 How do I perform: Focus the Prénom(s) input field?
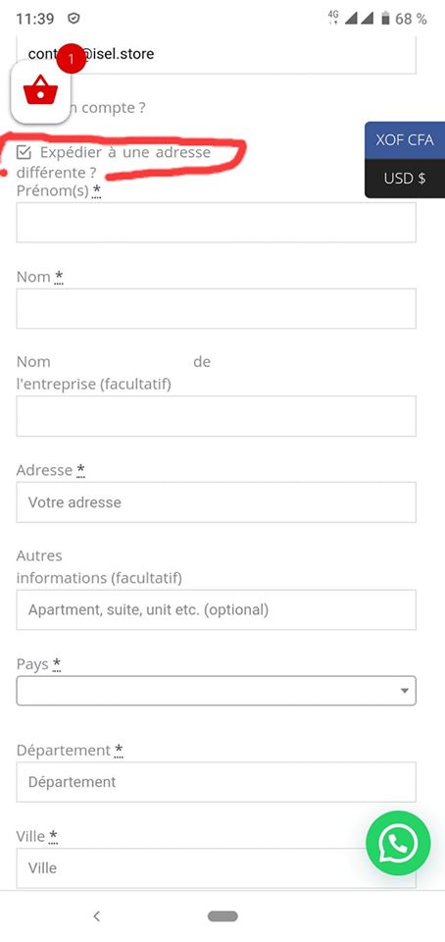tap(216, 223)
